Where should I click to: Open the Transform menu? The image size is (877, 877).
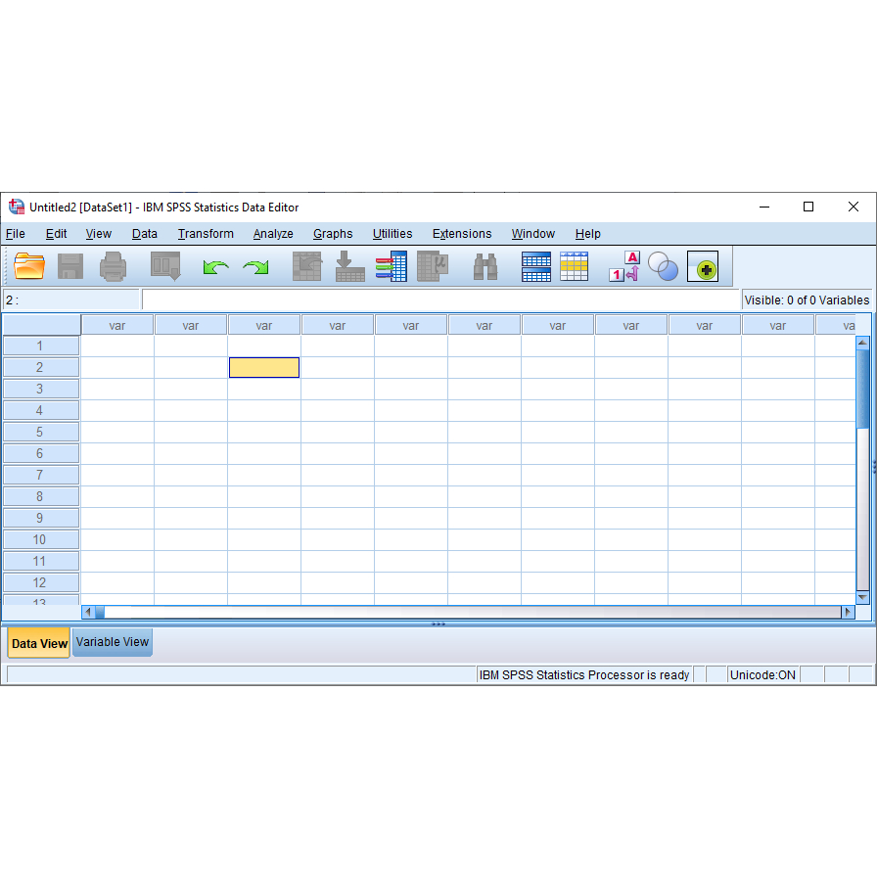(206, 234)
